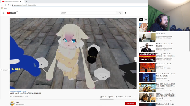Open the Apps bookmarks shortcut
This screenshot has height=106, width=190.
[4, 8]
